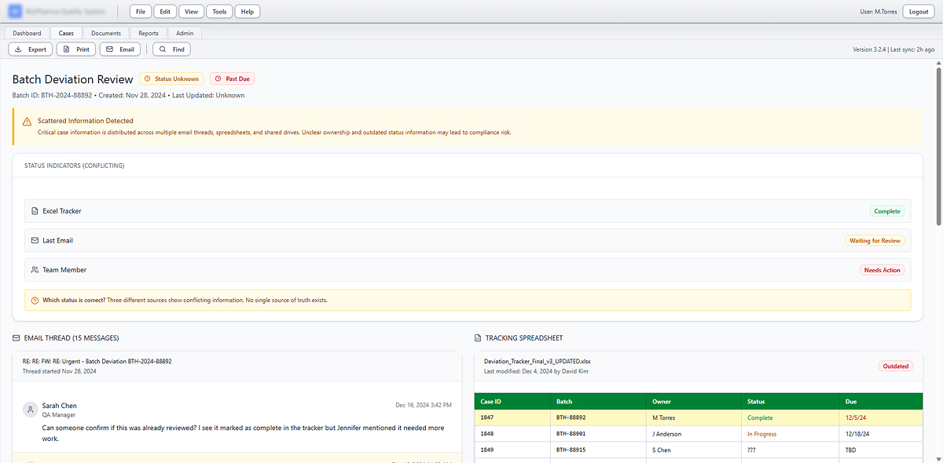
Task: Click the Status column header
Action: tap(756, 402)
